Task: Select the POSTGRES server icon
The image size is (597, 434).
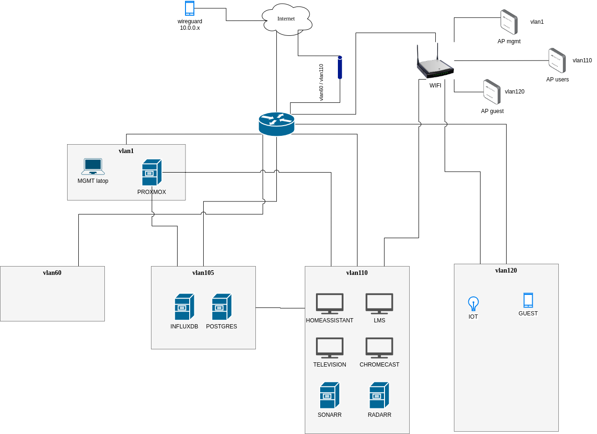Action: 221,307
